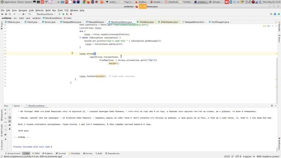Open Run panel settings gear icon
The width and height of the screenshot is (281, 158).
coord(272,106)
